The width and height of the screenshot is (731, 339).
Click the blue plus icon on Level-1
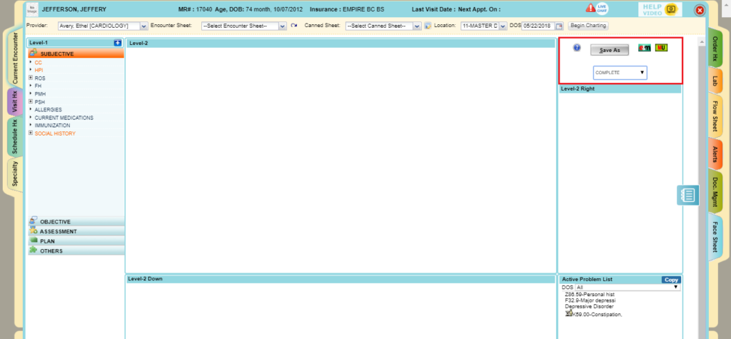118,44
